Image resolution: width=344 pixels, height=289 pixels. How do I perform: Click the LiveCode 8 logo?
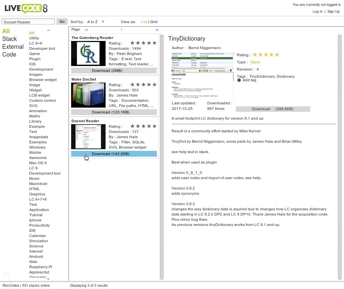pos(26,8)
